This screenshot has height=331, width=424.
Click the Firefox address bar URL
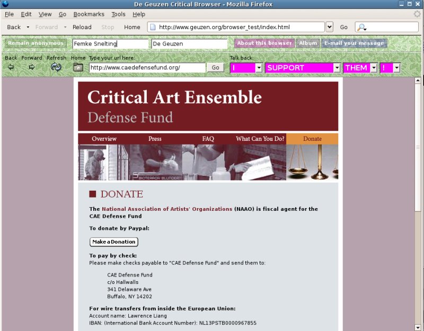click(x=236, y=27)
